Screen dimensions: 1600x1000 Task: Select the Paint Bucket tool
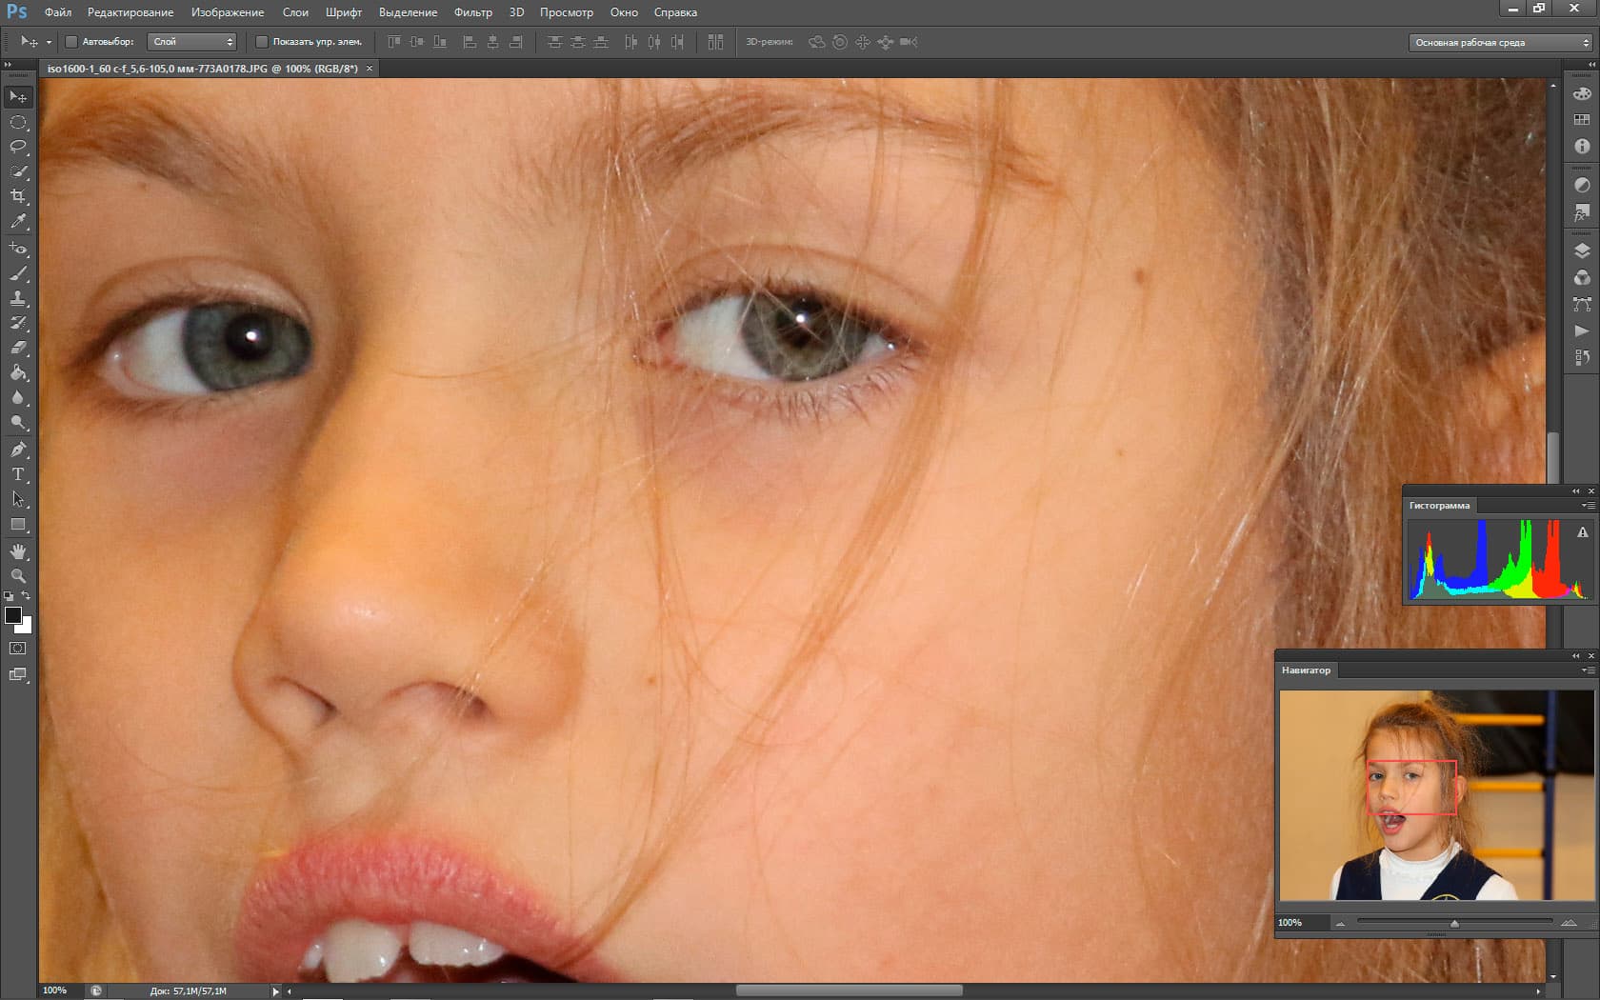pyautogui.click(x=18, y=372)
